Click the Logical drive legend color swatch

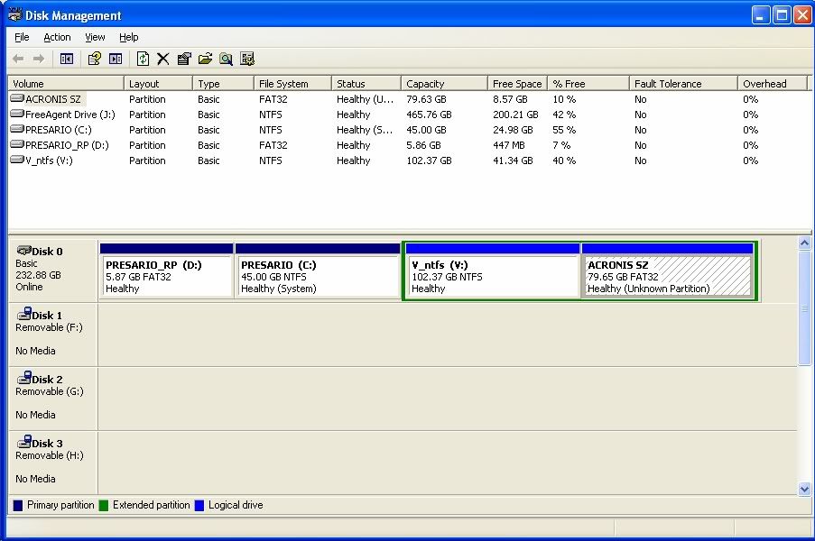point(199,505)
